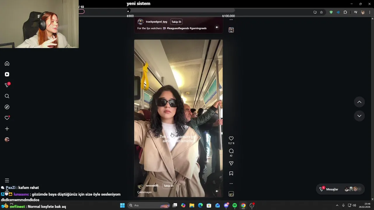Open Chrome three-dot menu
This screenshot has width=374, height=210.
(370, 12)
